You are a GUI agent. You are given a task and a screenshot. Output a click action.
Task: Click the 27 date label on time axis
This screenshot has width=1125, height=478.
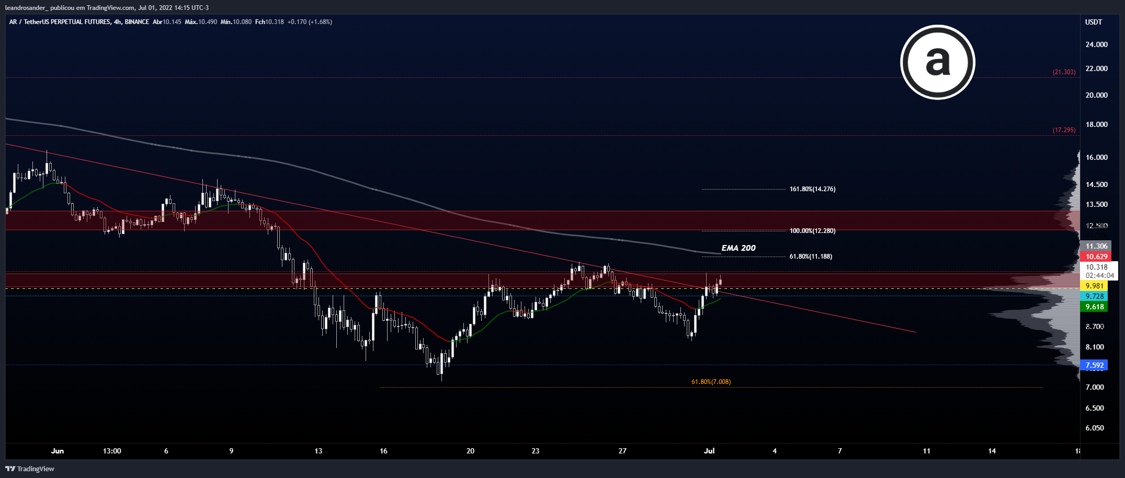pos(622,451)
